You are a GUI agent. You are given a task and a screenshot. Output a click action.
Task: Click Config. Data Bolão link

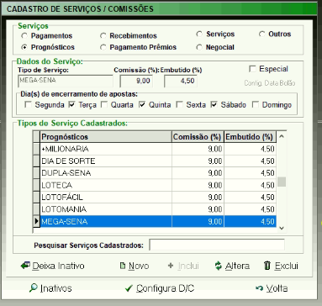(x=270, y=83)
